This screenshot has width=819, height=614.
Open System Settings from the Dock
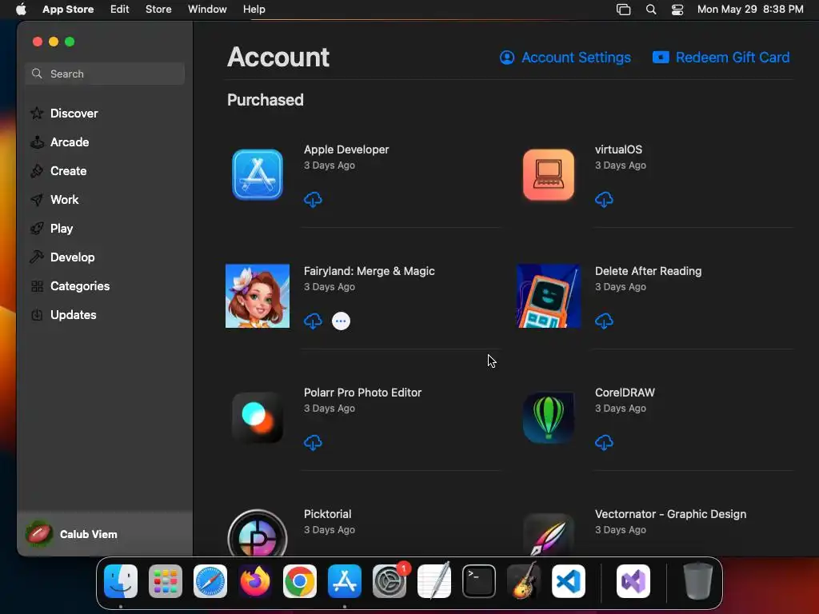coord(390,581)
